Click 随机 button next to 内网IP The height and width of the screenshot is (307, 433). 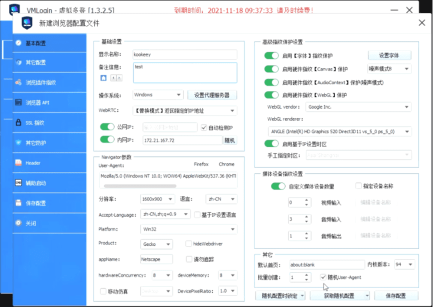pyautogui.click(x=230, y=140)
